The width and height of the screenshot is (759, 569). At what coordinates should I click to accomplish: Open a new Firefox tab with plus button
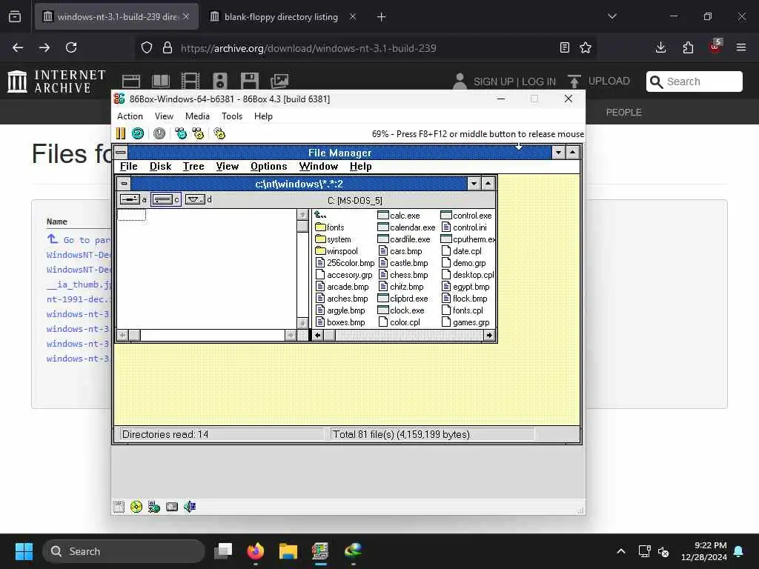click(x=382, y=17)
